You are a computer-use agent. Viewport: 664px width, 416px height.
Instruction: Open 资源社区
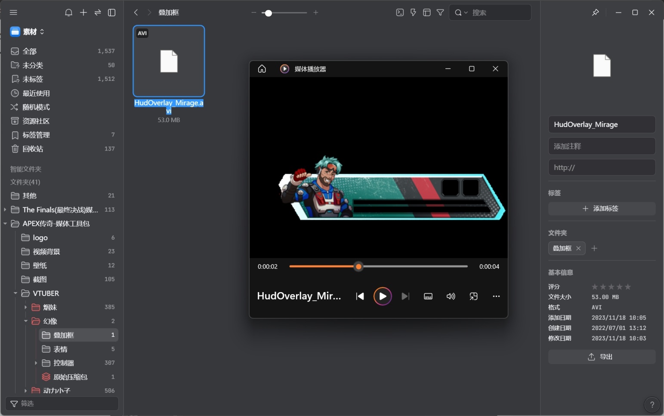coord(62,121)
